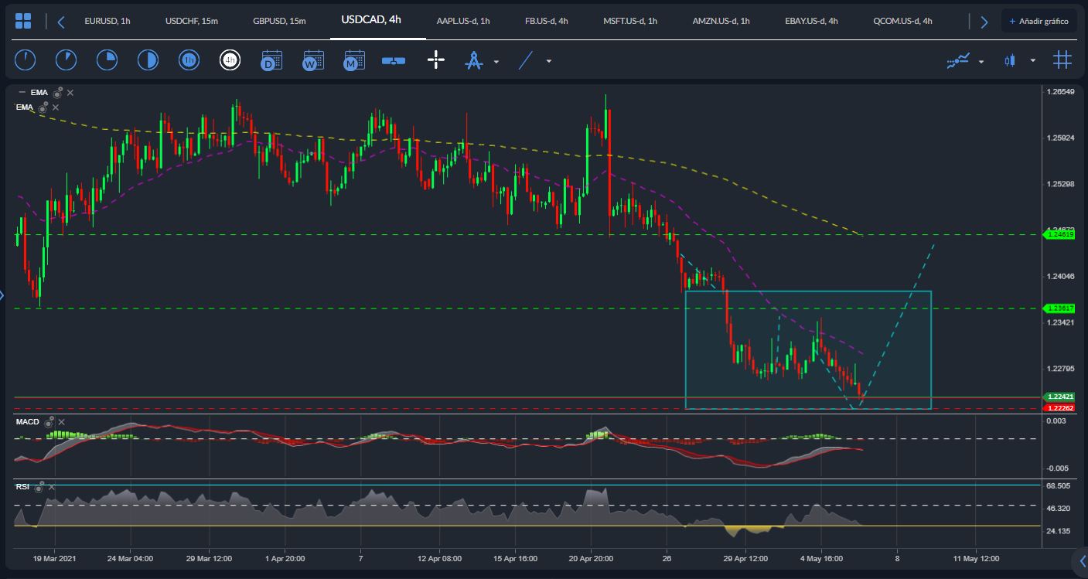Select the active 4h timeframe icon
This screenshot has width=1088, height=579.
click(230, 60)
